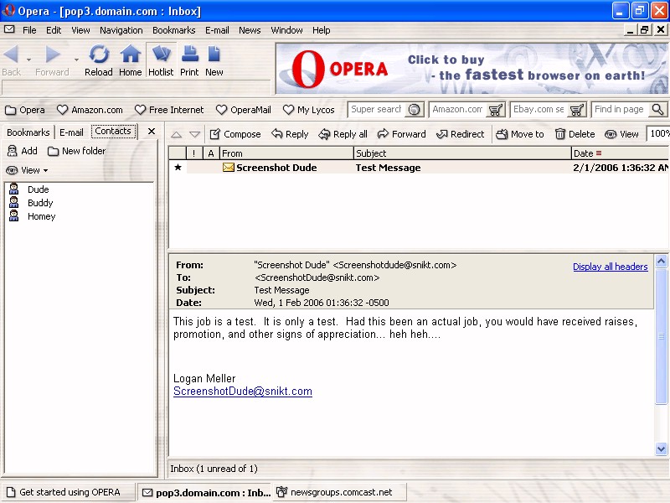Open the Bookmarks menu
Screen dimensions: 670x503
tap(174, 30)
